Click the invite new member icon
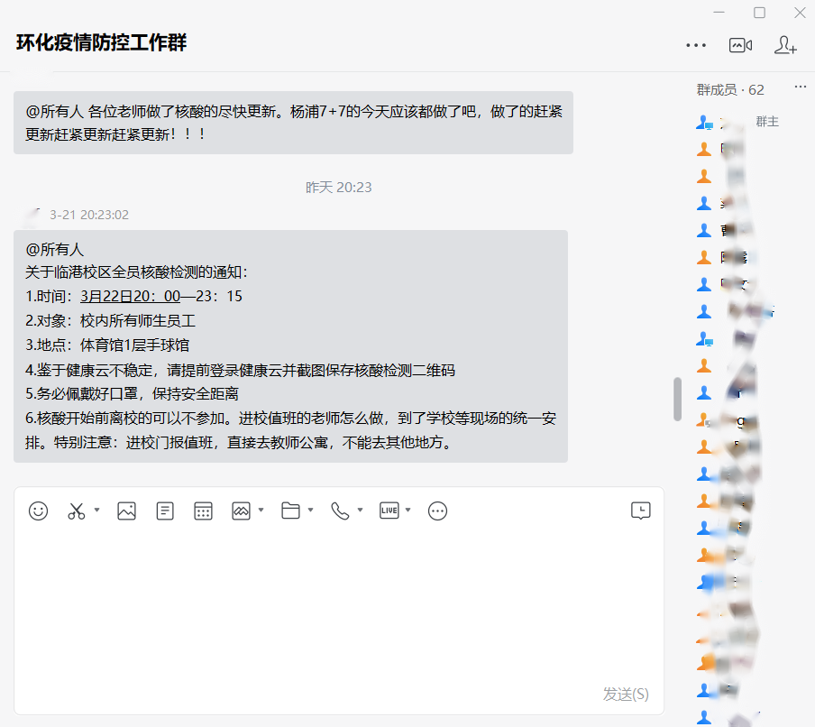This screenshot has width=815, height=727. click(785, 45)
